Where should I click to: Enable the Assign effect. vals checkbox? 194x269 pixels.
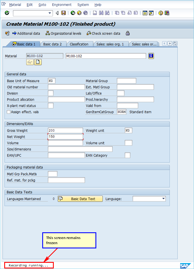pyautogui.click(x=9, y=112)
